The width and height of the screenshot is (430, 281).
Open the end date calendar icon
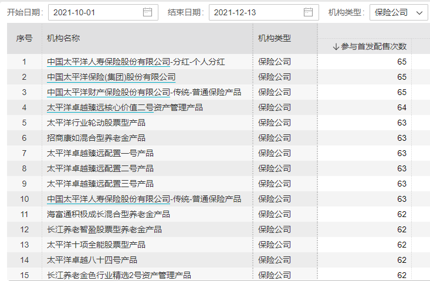click(308, 12)
